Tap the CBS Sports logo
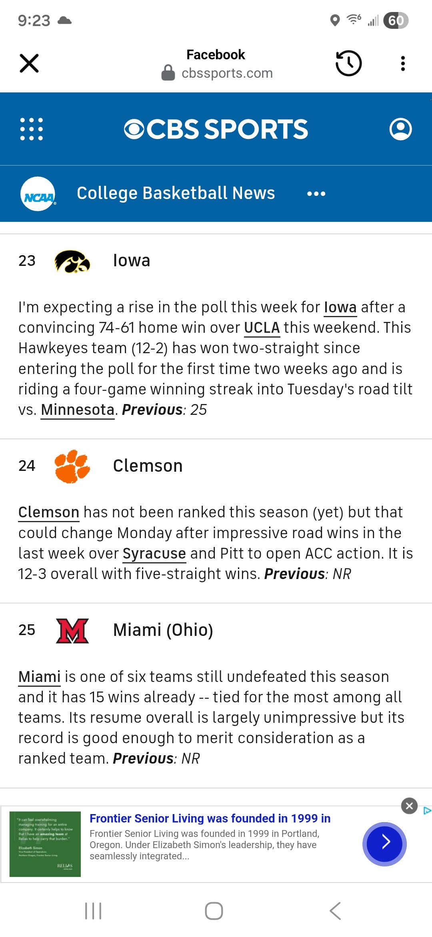This screenshot has height=937, width=432. pos(216,129)
